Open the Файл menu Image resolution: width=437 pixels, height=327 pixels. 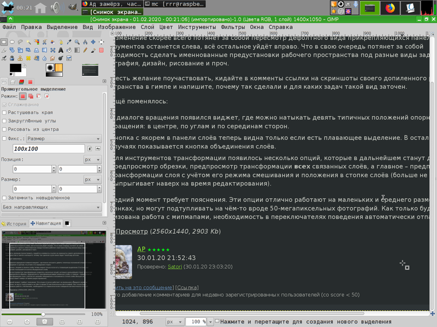click(9, 27)
